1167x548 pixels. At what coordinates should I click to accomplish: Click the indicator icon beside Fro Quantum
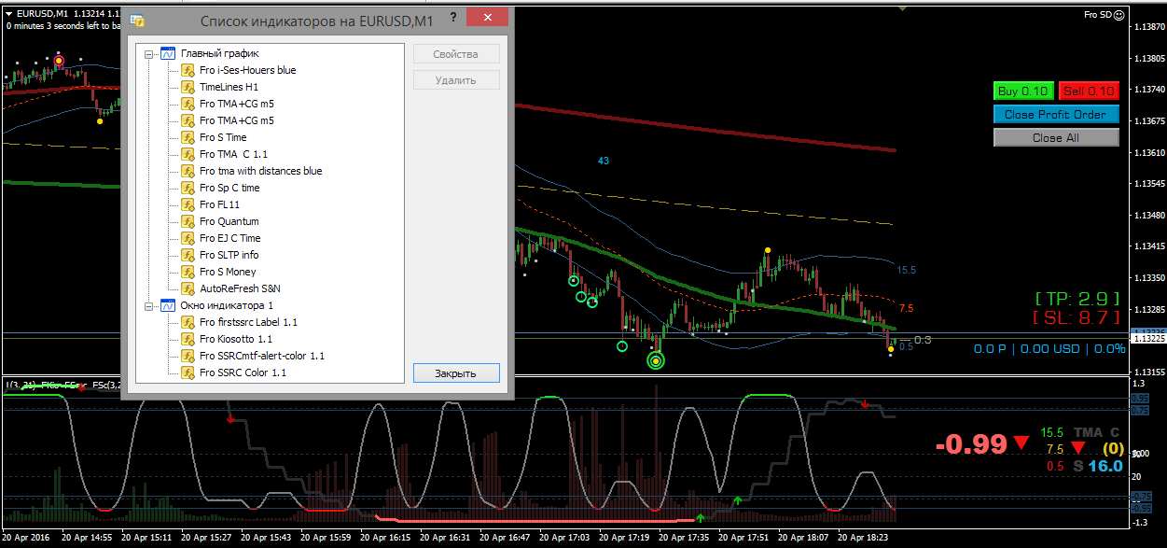[187, 221]
